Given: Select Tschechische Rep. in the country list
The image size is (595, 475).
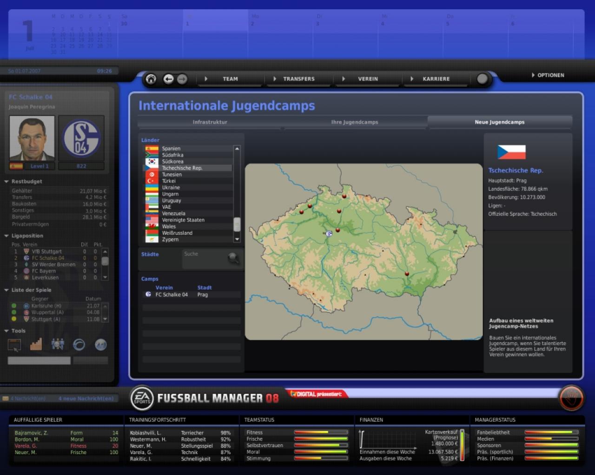Looking at the screenshot, I should click(188, 168).
